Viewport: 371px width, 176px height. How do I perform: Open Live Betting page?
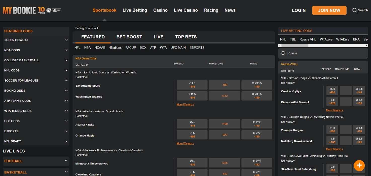click(135, 10)
